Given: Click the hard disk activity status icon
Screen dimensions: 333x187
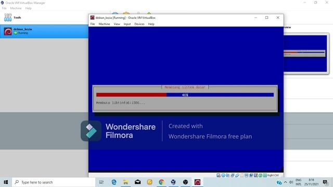Looking at the screenshot, I should [219, 176].
